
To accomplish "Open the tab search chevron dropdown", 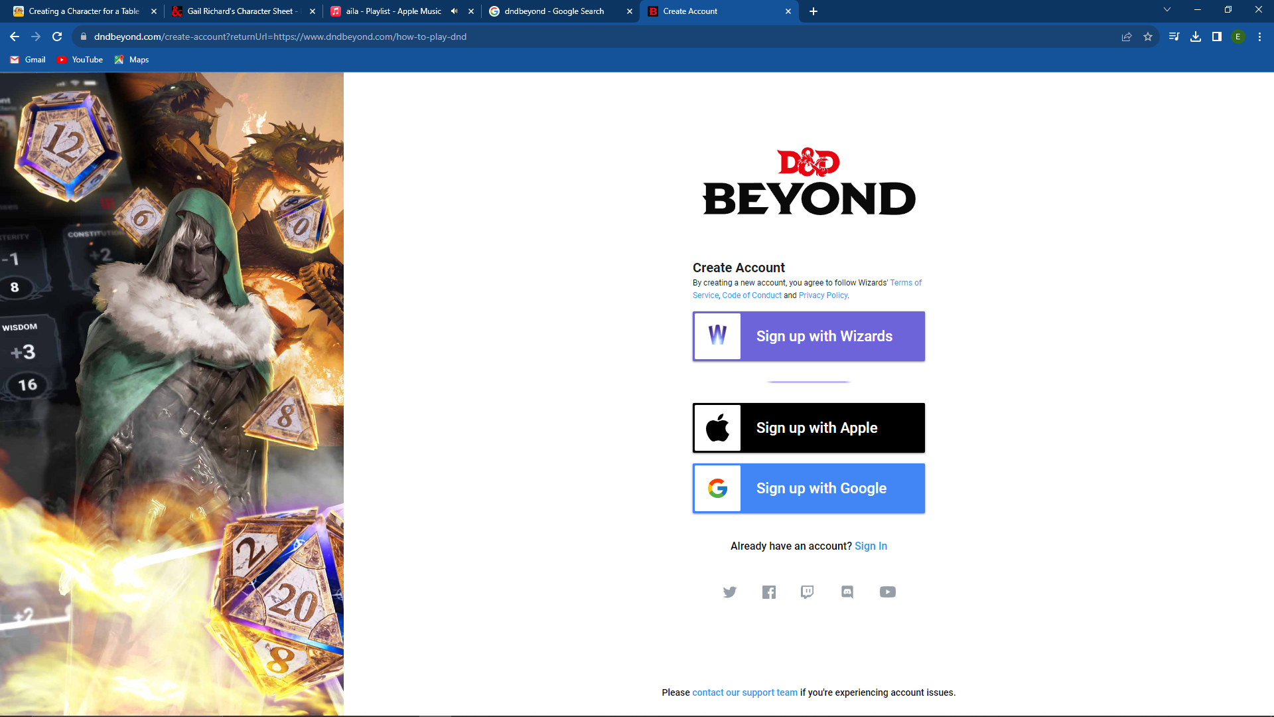I will click(x=1167, y=9).
